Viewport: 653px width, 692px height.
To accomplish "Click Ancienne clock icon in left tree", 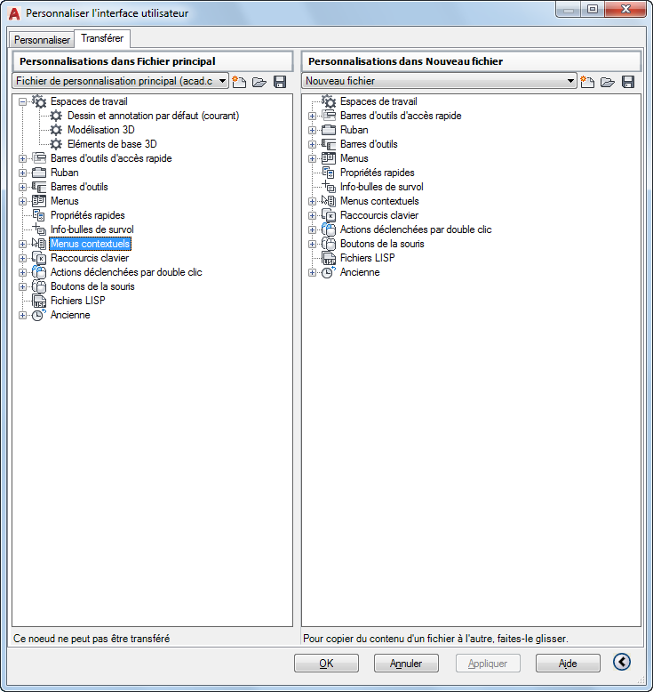I will pos(39,315).
